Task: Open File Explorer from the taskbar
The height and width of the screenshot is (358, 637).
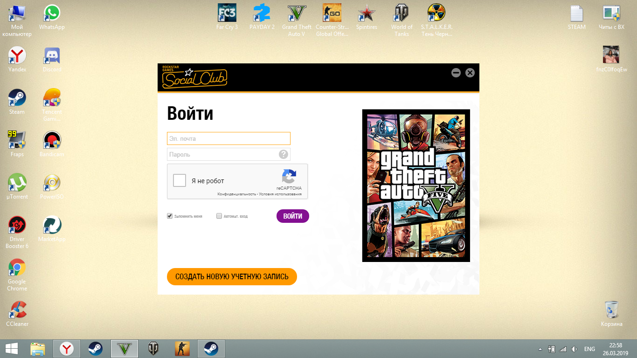Action: coord(38,348)
